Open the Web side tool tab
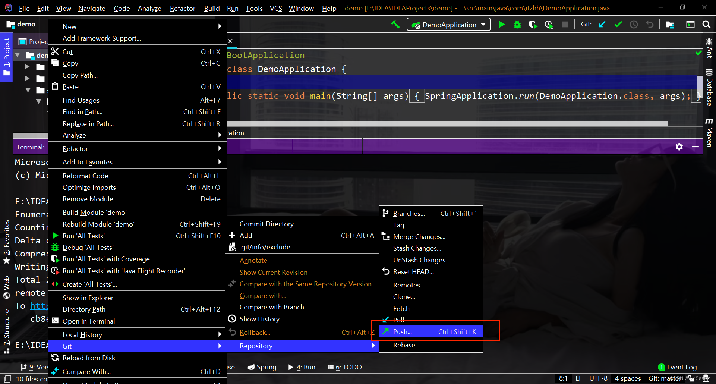The image size is (716, 384). click(7, 287)
